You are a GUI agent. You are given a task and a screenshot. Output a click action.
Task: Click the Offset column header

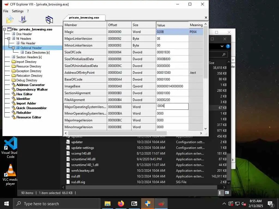(119, 25)
